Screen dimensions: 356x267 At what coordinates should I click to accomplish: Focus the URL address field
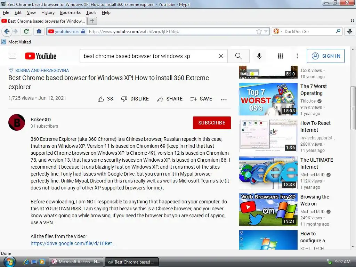pyautogui.click(x=171, y=31)
